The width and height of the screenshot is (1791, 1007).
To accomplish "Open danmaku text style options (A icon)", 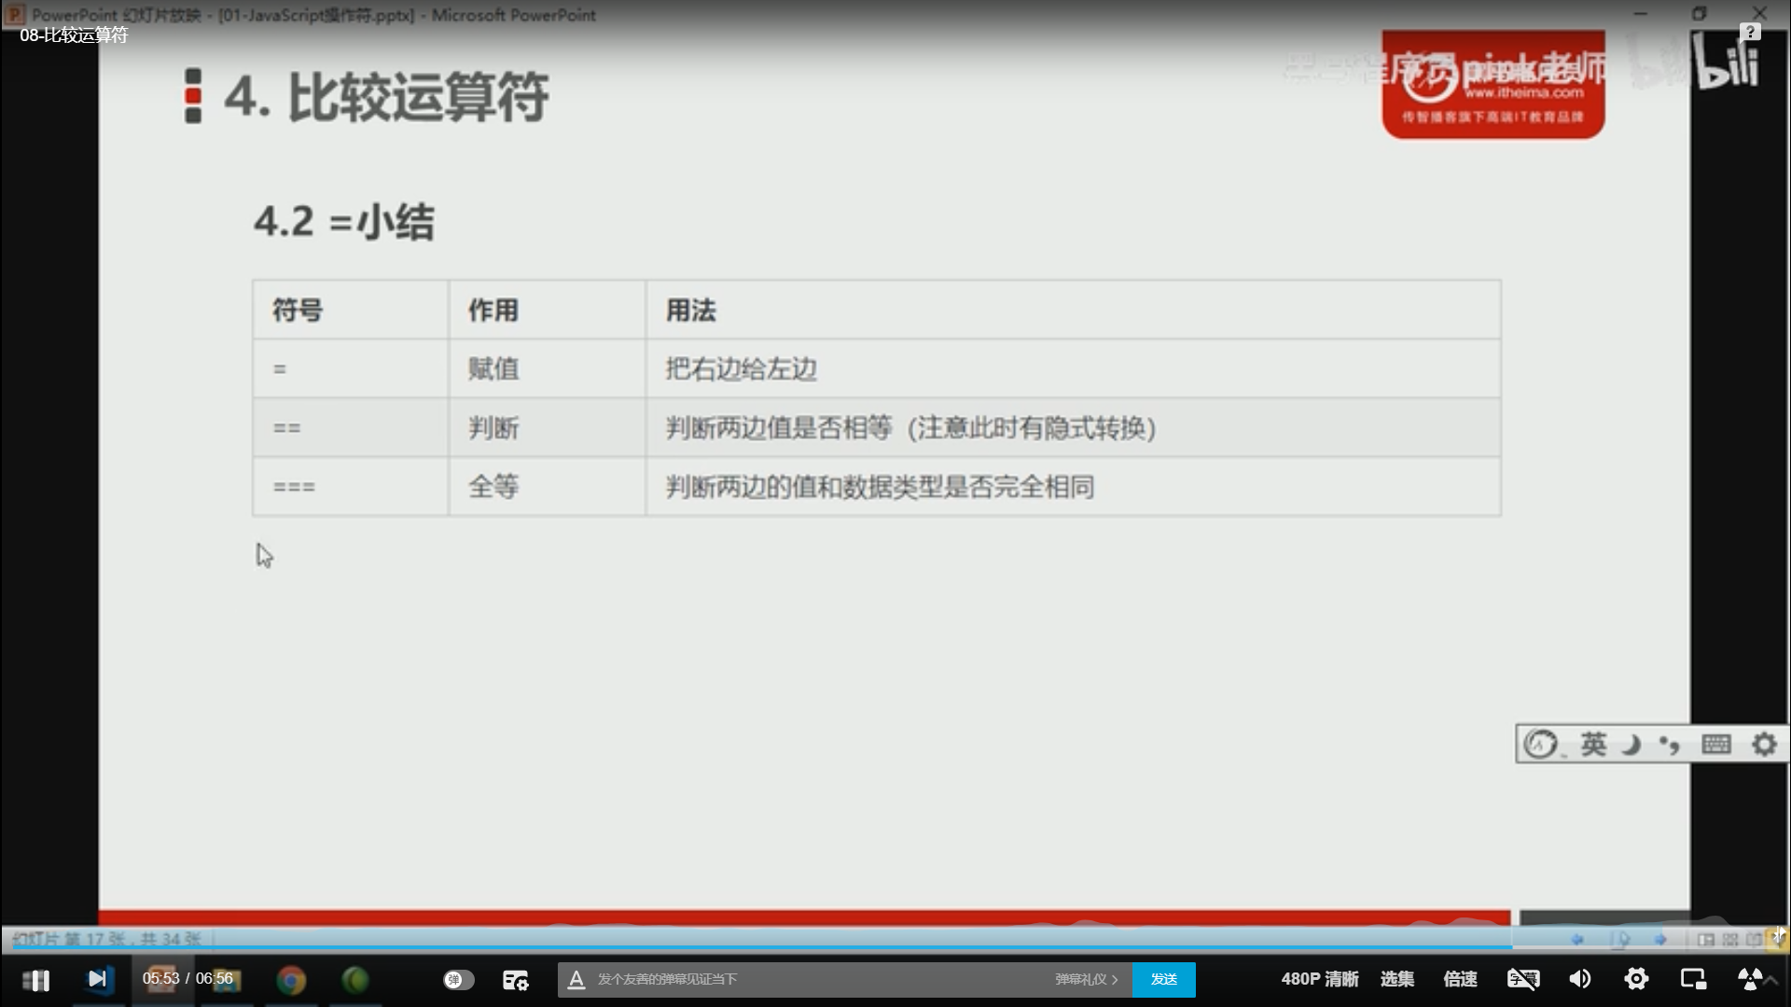I will click(x=576, y=980).
